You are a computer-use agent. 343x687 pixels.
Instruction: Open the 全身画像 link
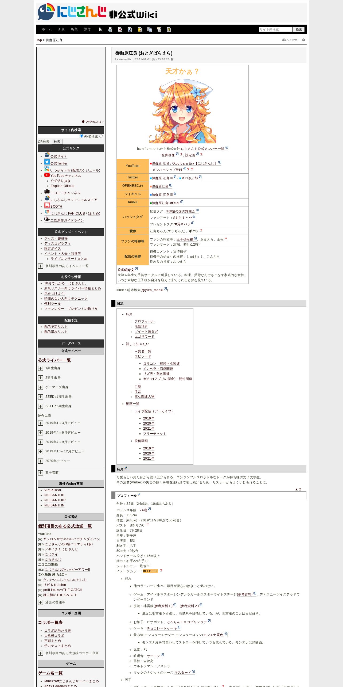click(x=168, y=155)
